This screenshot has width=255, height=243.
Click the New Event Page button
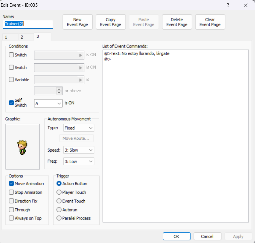point(77,22)
